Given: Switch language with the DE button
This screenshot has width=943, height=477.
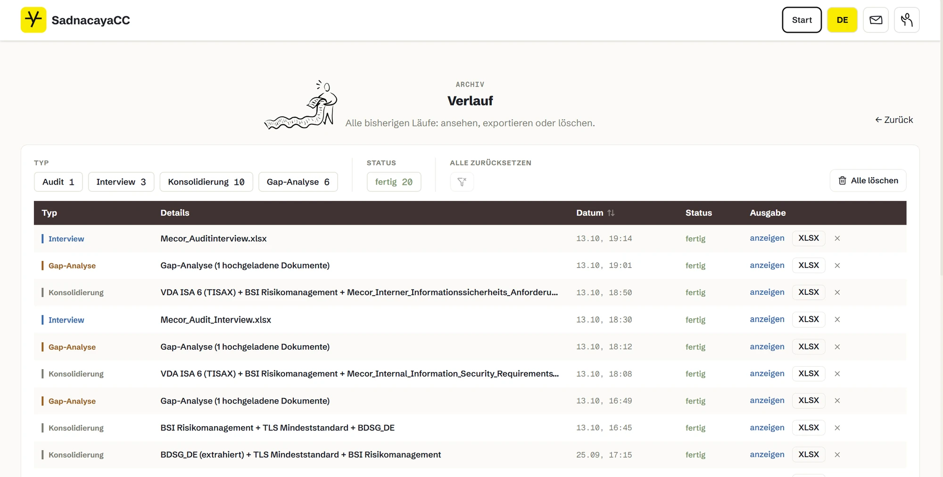Looking at the screenshot, I should pyautogui.click(x=842, y=20).
